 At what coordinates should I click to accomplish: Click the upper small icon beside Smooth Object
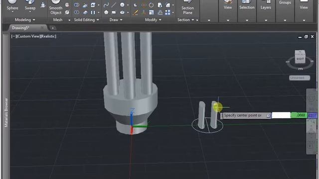point(67,5)
